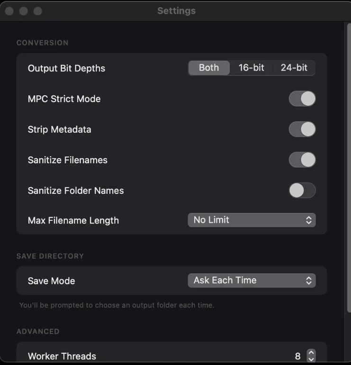The image size is (351, 365).
Task: Choose 24-bit output bit depth
Action: 294,68
